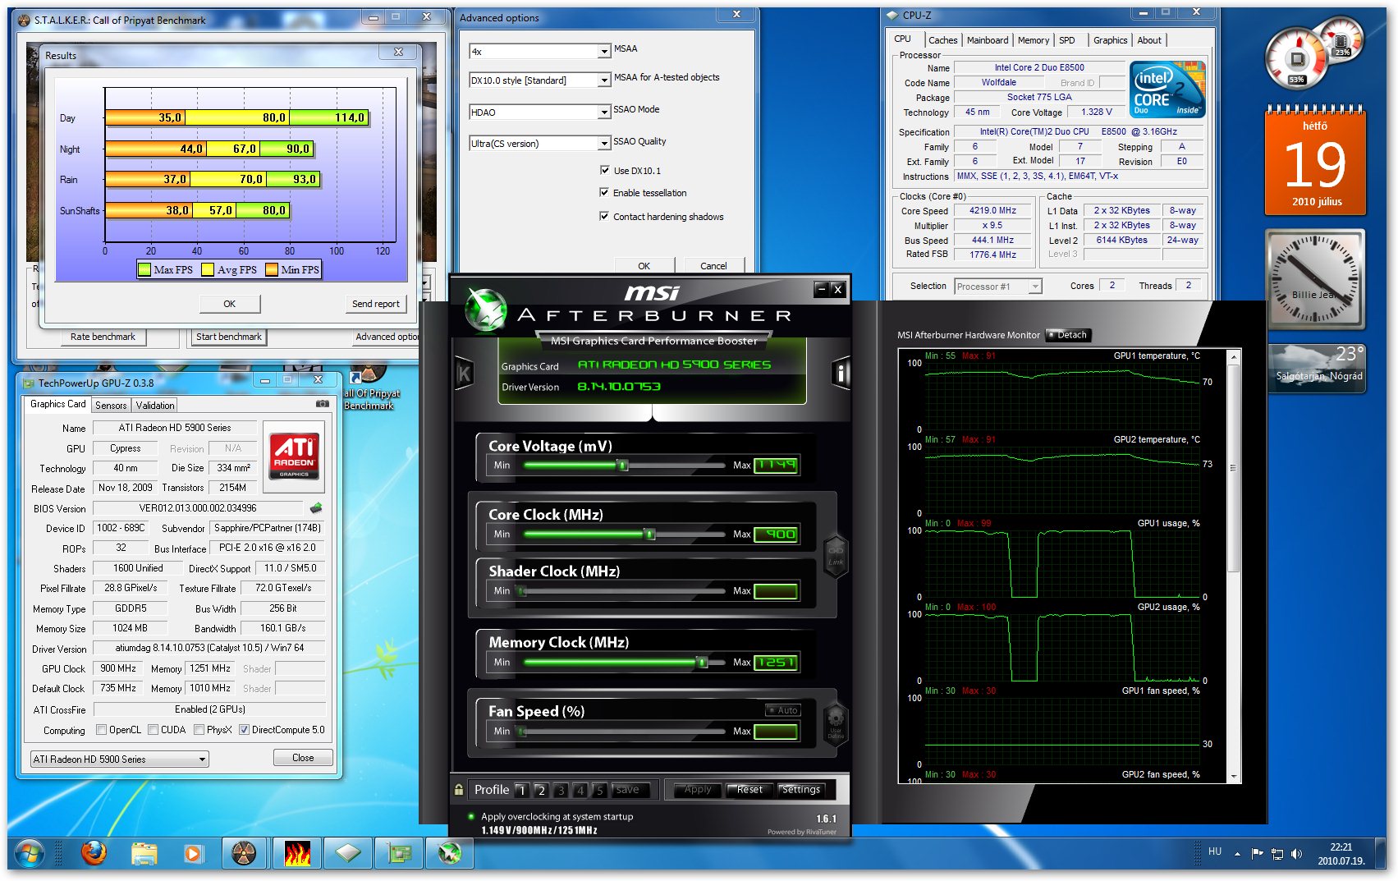Screen dimensions: 1398x881
Task: Click the hardware monitor vertical scrollbar
Action: [1233, 567]
